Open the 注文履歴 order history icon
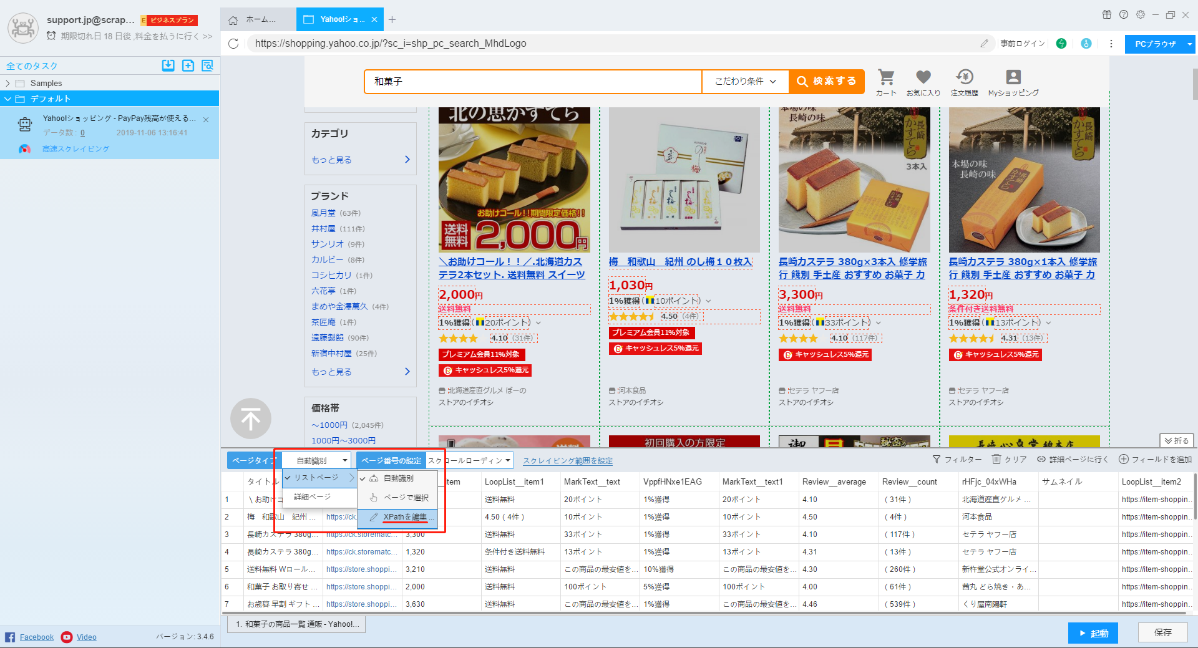 (x=965, y=82)
